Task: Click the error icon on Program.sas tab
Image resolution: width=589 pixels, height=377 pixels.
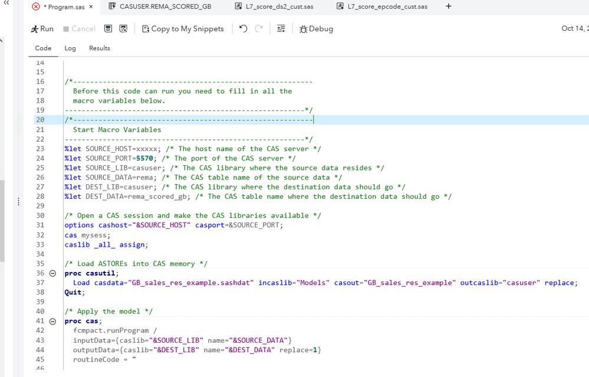Action: (36, 6)
